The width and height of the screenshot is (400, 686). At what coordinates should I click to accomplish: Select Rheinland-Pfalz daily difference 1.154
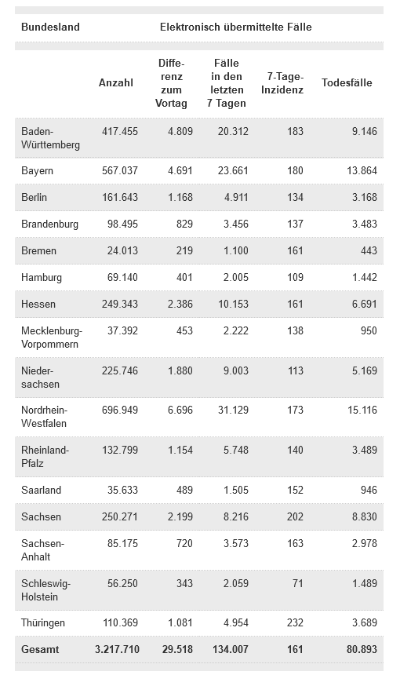180,451
